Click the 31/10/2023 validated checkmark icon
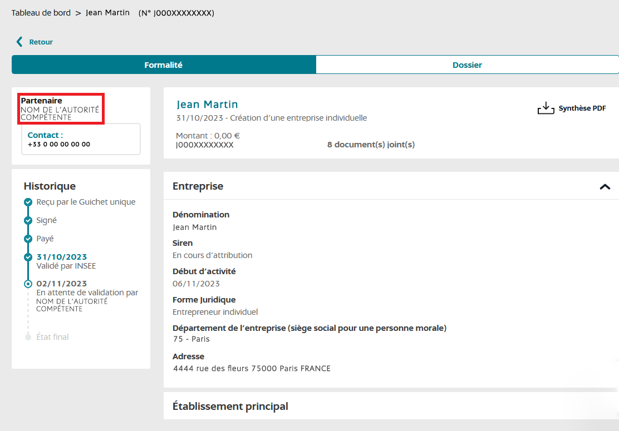Screen dimensions: 619x431 pyautogui.click(x=28, y=257)
